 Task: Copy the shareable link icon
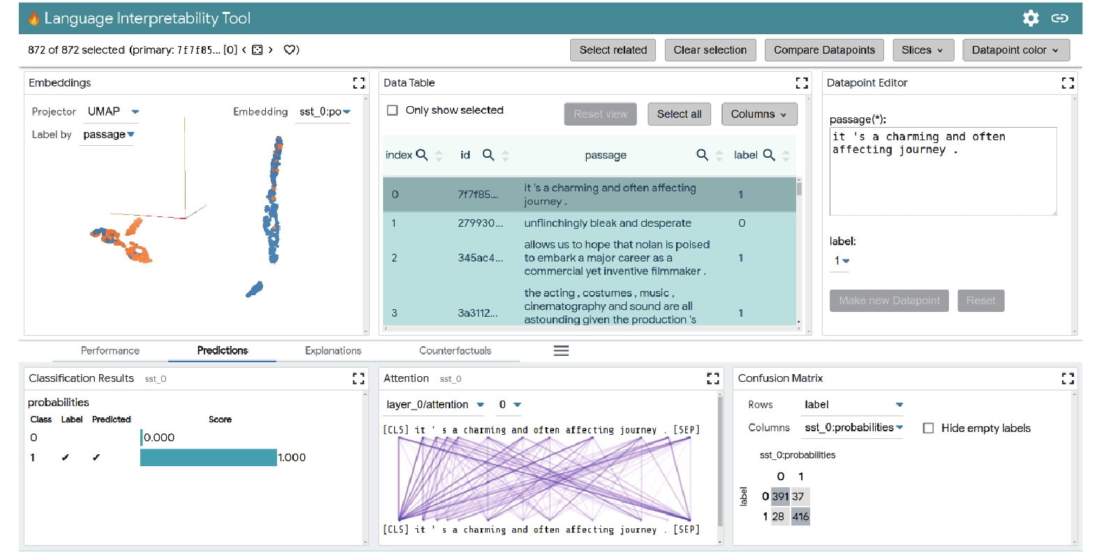point(1059,18)
